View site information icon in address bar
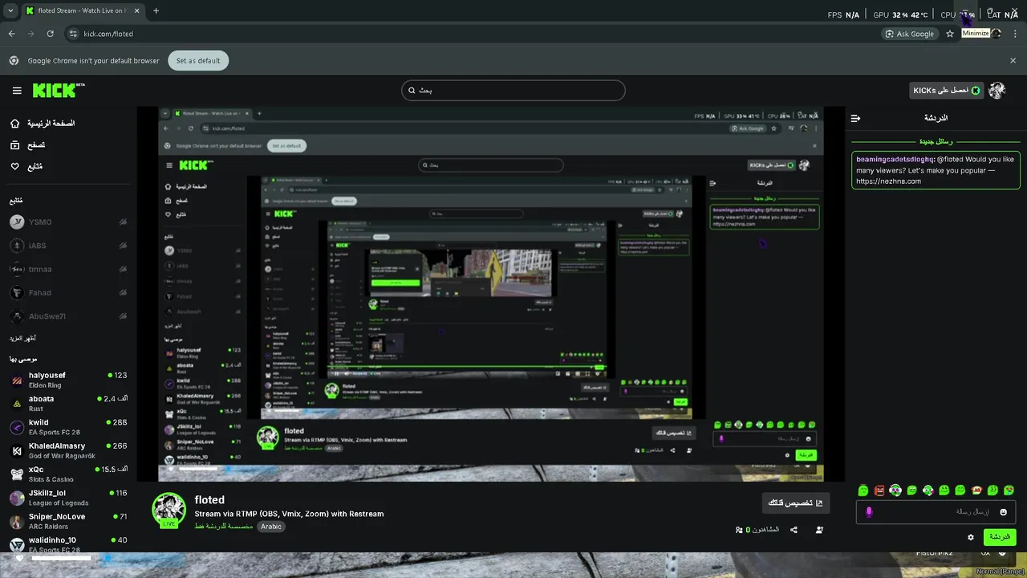 73,34
